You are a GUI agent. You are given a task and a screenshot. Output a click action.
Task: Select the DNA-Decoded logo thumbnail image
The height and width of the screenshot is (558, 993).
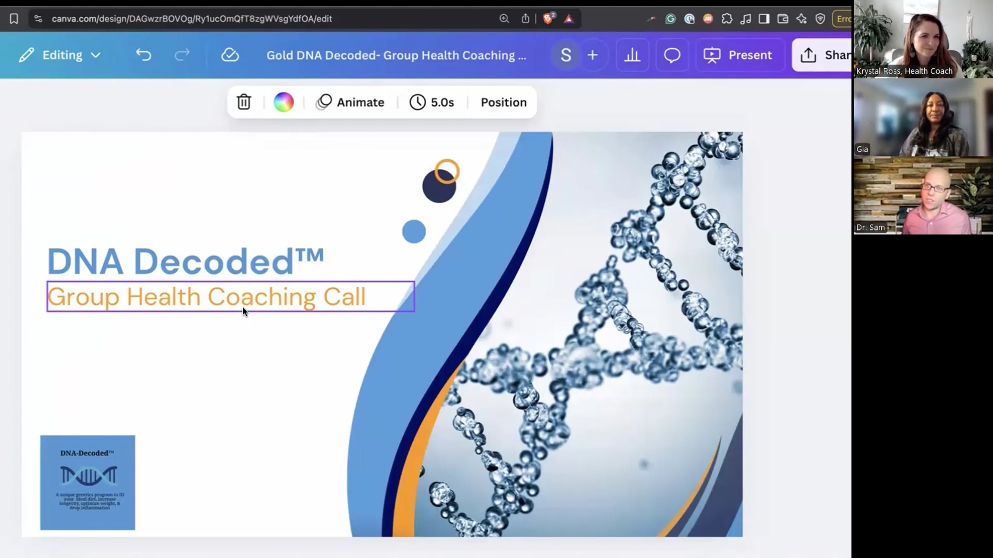click(87, 482)
